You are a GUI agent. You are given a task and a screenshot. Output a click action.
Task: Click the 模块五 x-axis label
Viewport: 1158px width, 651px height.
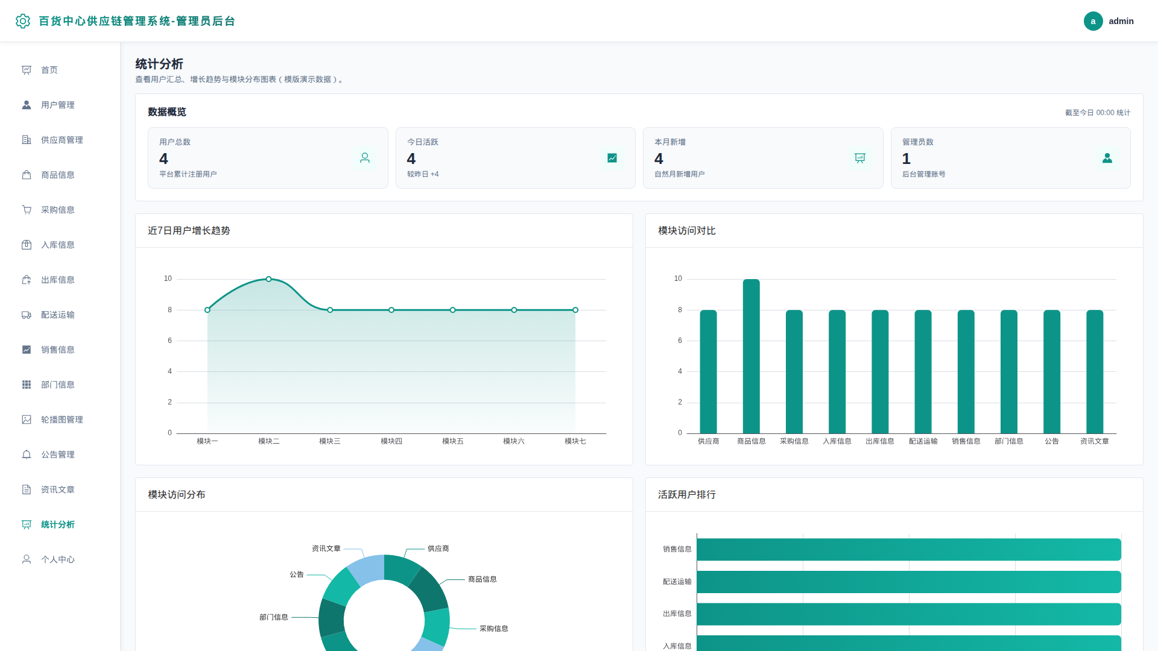pos(453,441)
